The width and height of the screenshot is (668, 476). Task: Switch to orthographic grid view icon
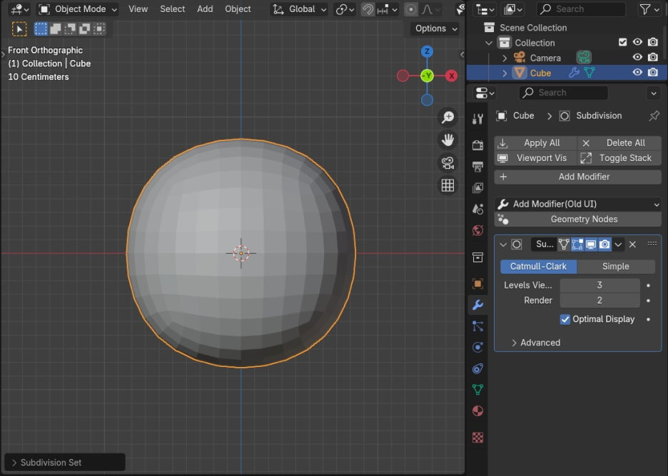click(x=447, y=185)
